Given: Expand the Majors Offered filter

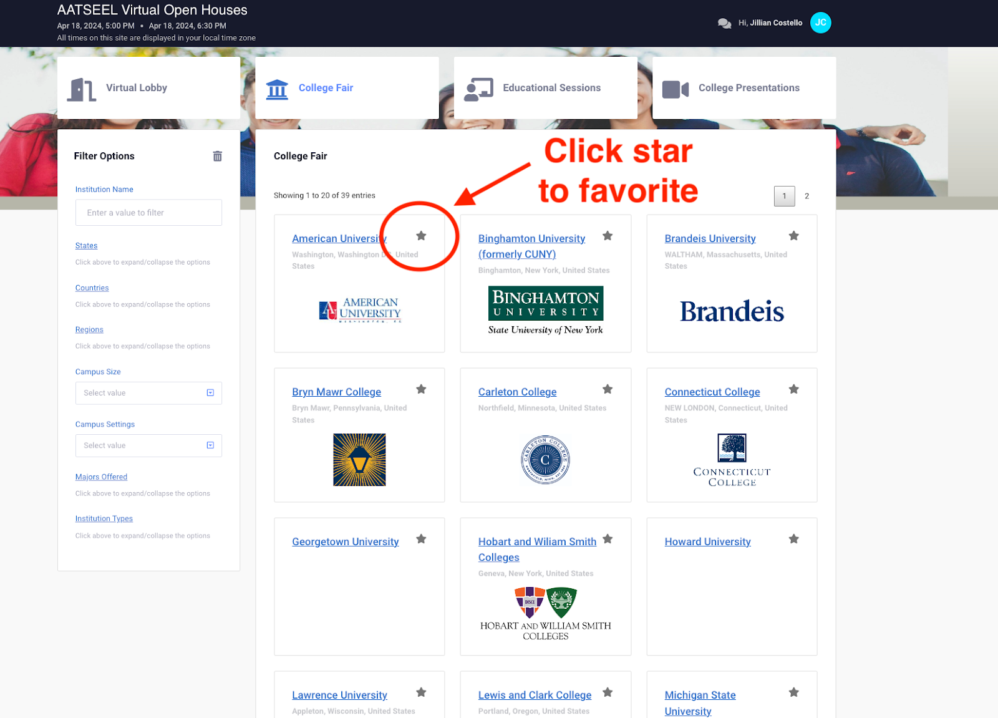Looking at the screenshot, I should coord(101,477).
